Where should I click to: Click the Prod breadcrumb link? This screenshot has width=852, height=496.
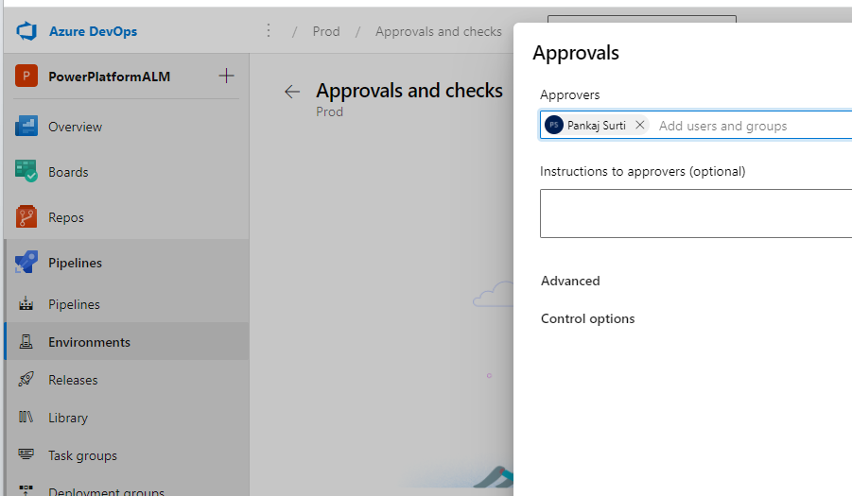[x=326, y=31]
